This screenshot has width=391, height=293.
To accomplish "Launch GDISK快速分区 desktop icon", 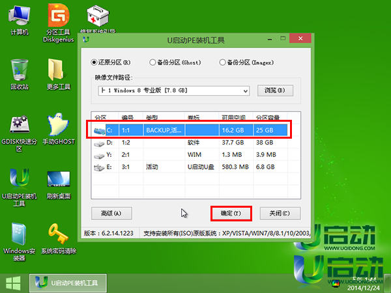I will click(19, 133).
